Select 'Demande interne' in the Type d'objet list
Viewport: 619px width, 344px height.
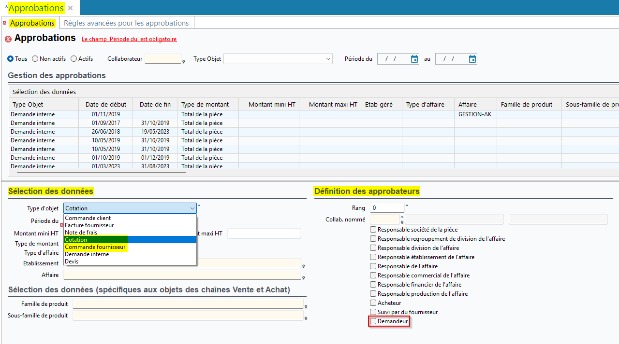(87, 254)
